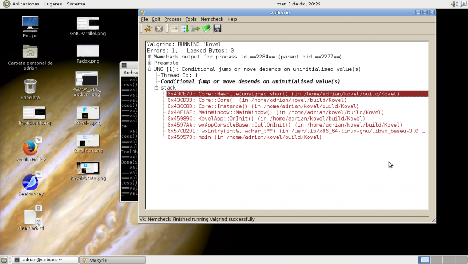Screen dimensions: 468x264
Task: Select wxAppConsoleBase::CallOnInit() stack frame
Action: (x=285, y=125)
